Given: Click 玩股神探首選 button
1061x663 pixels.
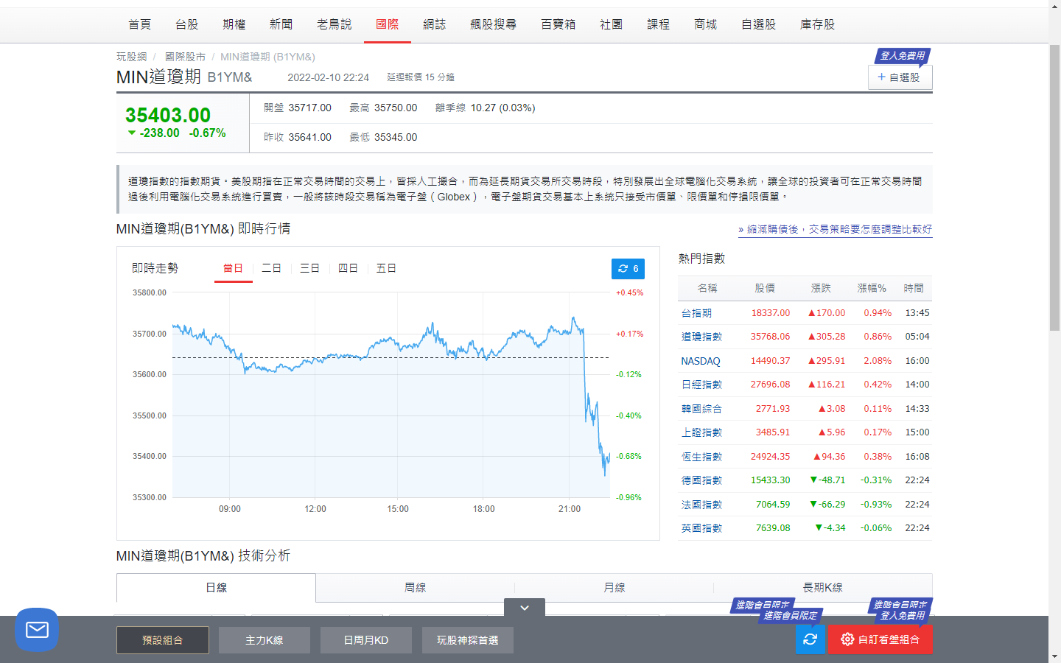Looking at the screenshot, I should click(468, 640).
